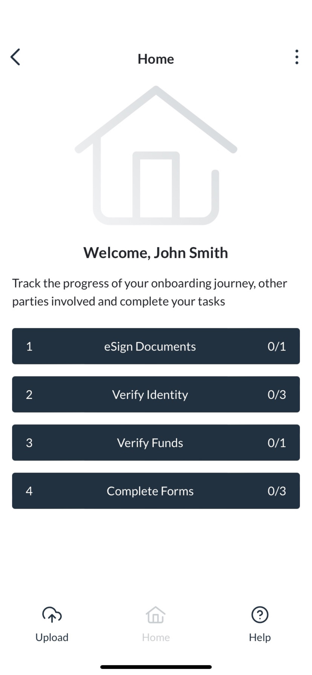Open the three-dot overflow menu
312x675 pixels.
296,57
